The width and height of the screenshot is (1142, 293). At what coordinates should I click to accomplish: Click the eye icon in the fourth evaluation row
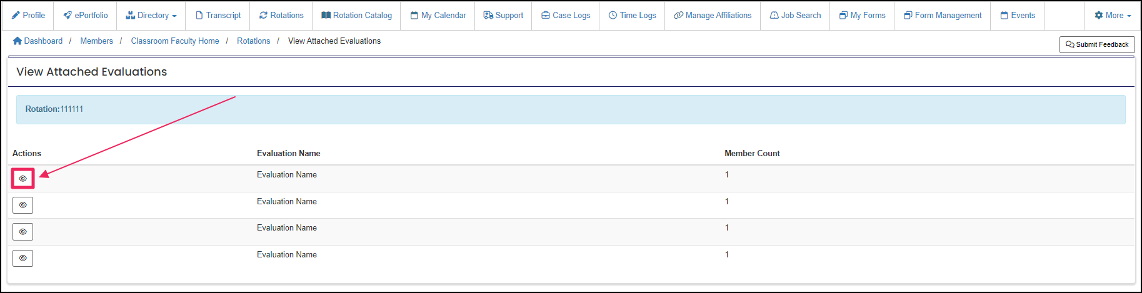pos(23,258)
